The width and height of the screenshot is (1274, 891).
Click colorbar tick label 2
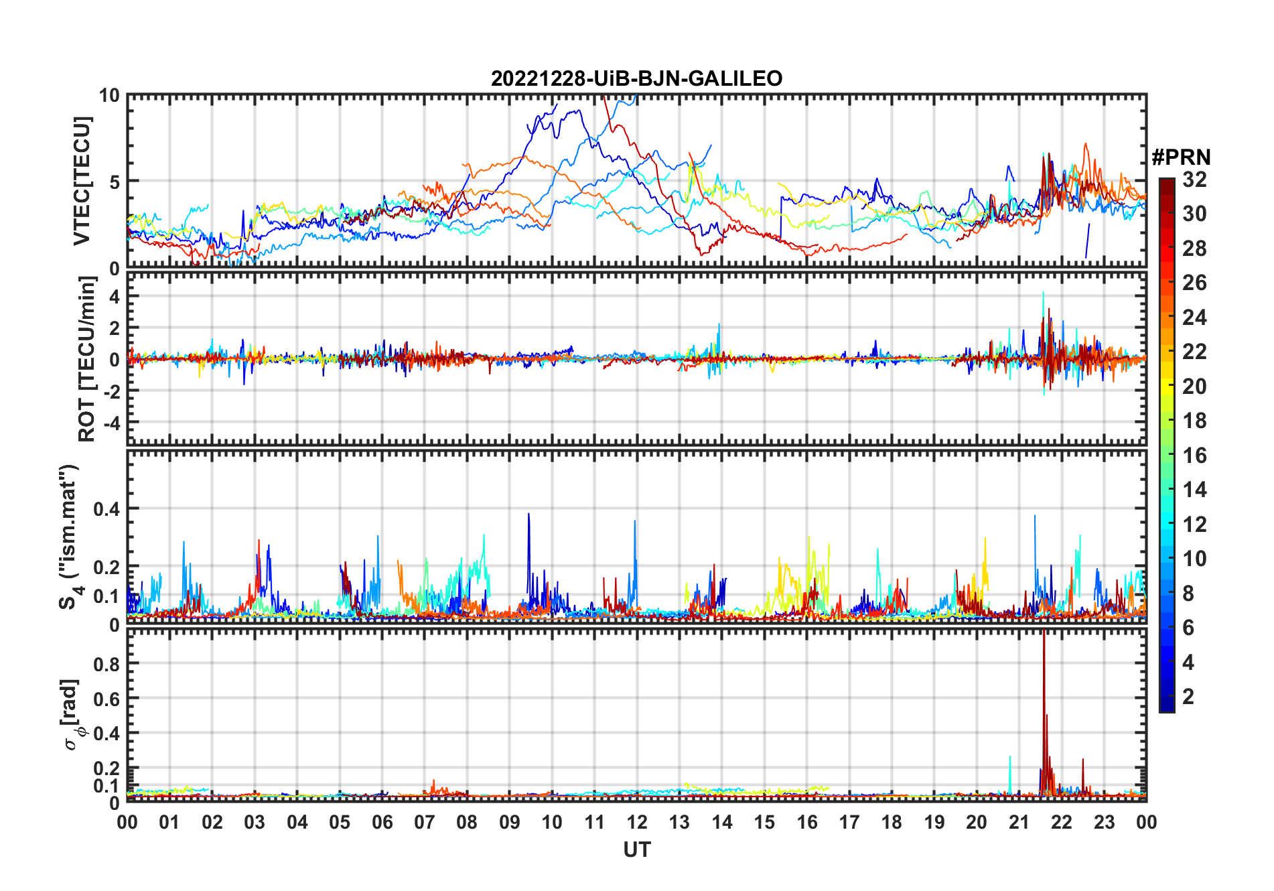point(1188,697)
